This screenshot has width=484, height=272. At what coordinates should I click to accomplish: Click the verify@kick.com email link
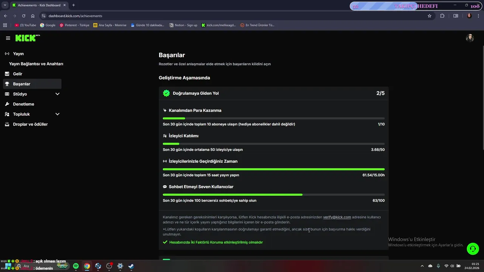point(337,217)
